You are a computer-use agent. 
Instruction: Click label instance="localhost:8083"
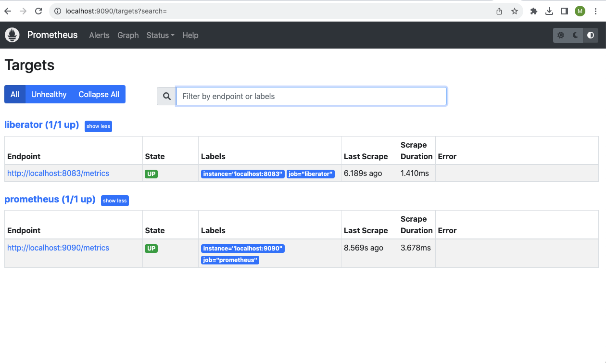[243, 174]
